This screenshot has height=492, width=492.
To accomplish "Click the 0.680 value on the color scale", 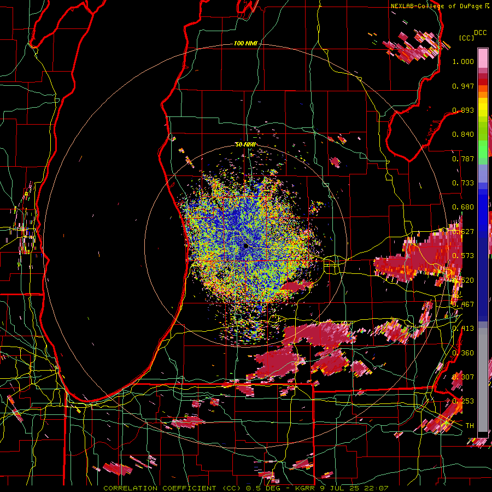I will [x=463, y=207].
